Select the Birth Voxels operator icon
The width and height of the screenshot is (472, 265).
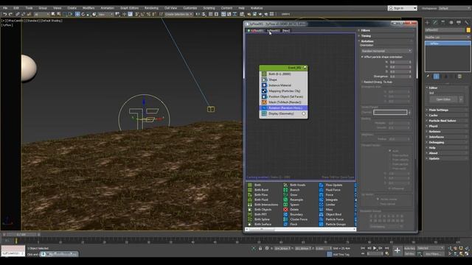(x=285, y=185)
